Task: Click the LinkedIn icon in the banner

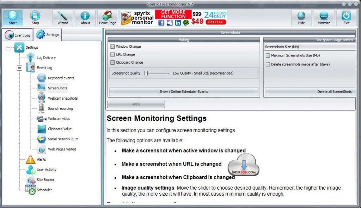Action: click(x=178, y=23)
